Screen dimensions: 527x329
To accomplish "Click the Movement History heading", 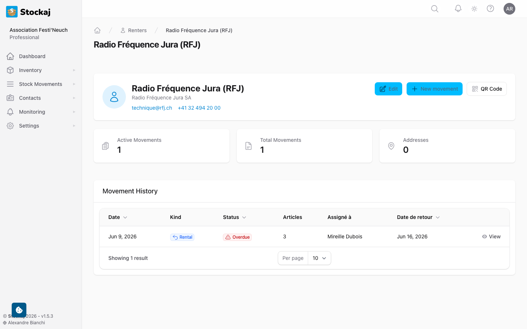I will coord(130,191).
